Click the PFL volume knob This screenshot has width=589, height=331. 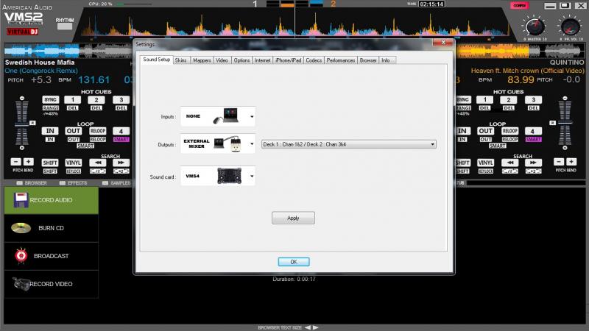pyautogui.click(x=570, y=26)
